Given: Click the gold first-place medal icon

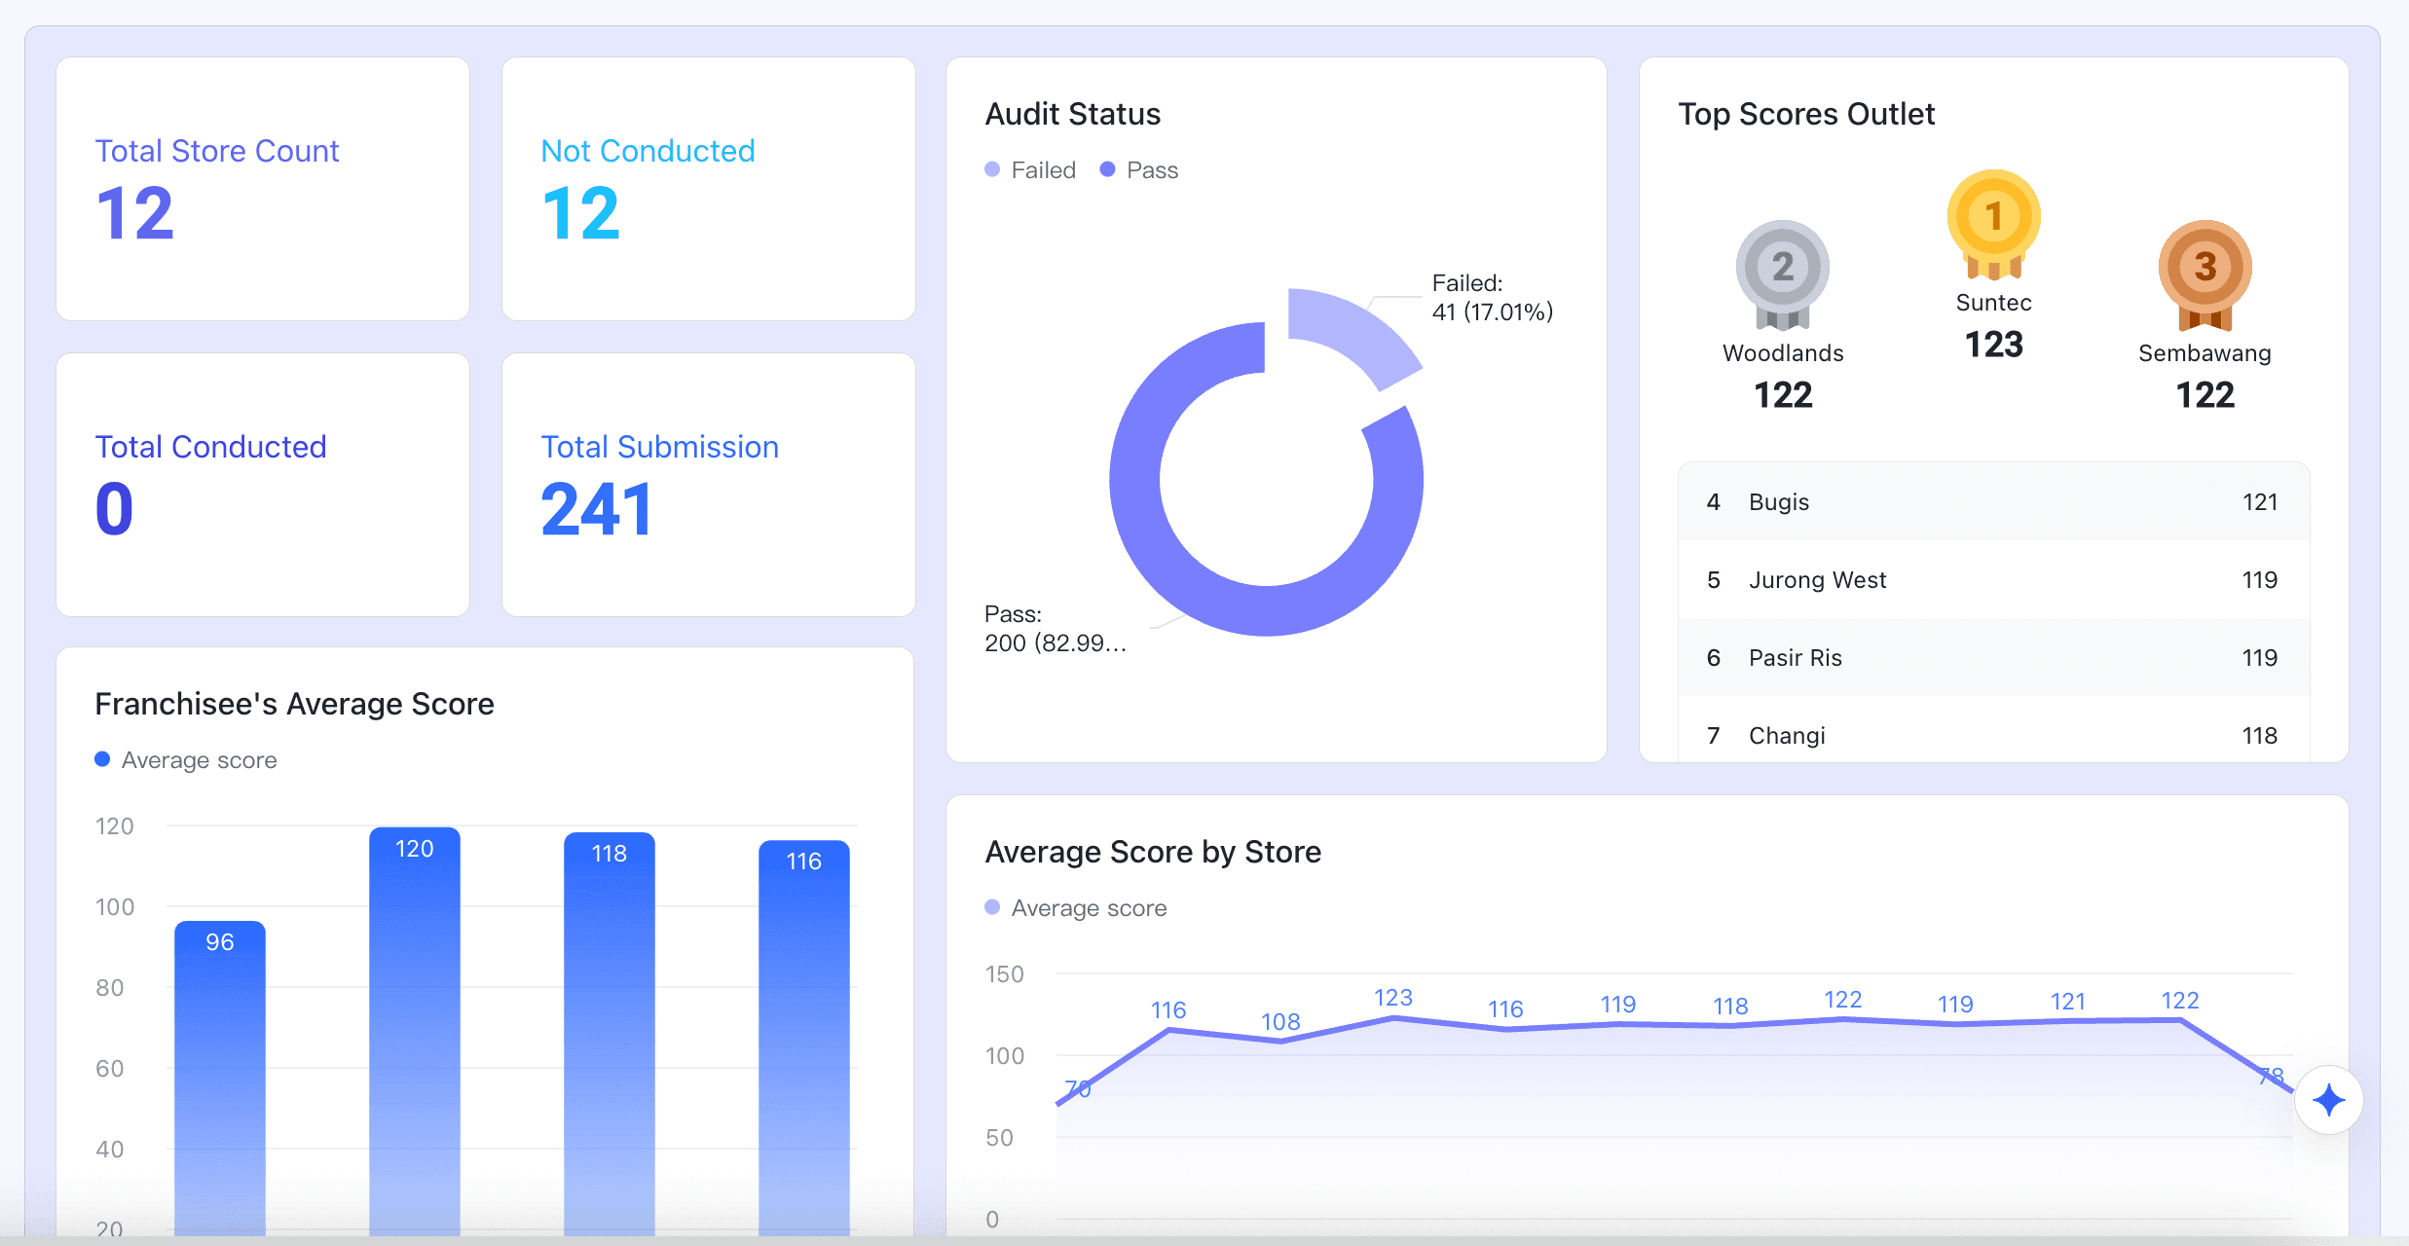Looking at the screenshot, I should point(1993,222).
